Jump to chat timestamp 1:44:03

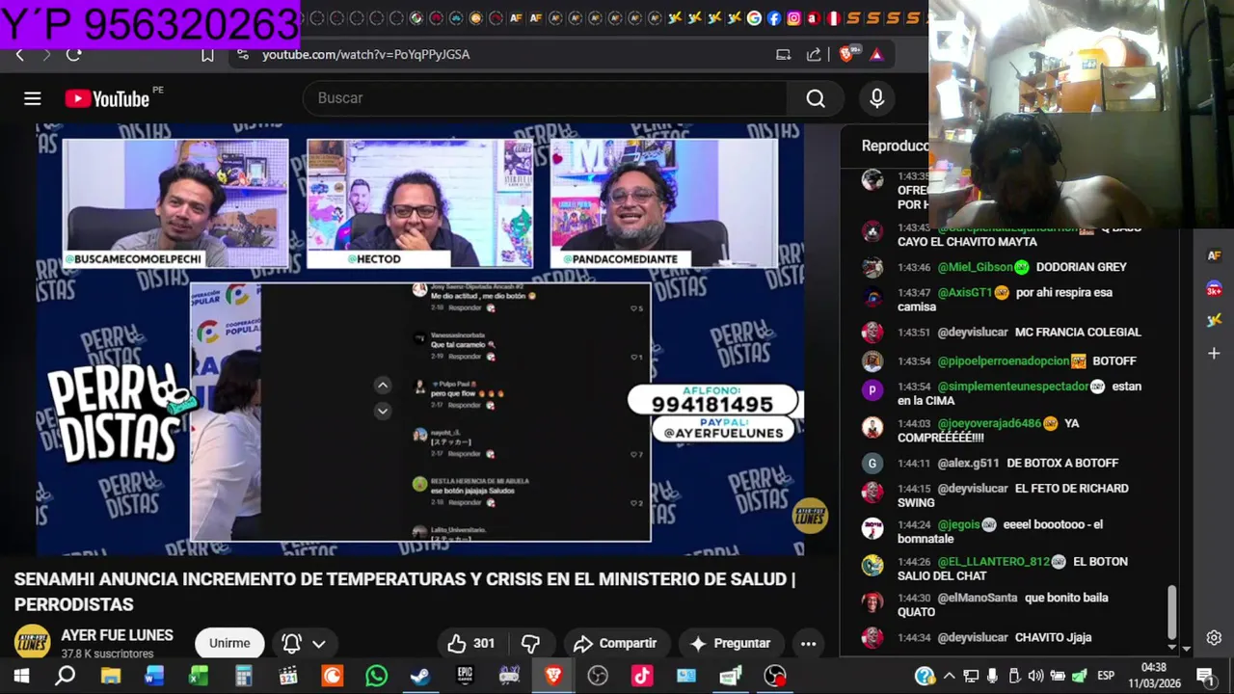[914, 424]
